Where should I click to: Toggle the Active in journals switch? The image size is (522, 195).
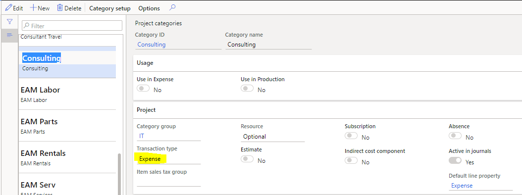click(x=455, y=160)
